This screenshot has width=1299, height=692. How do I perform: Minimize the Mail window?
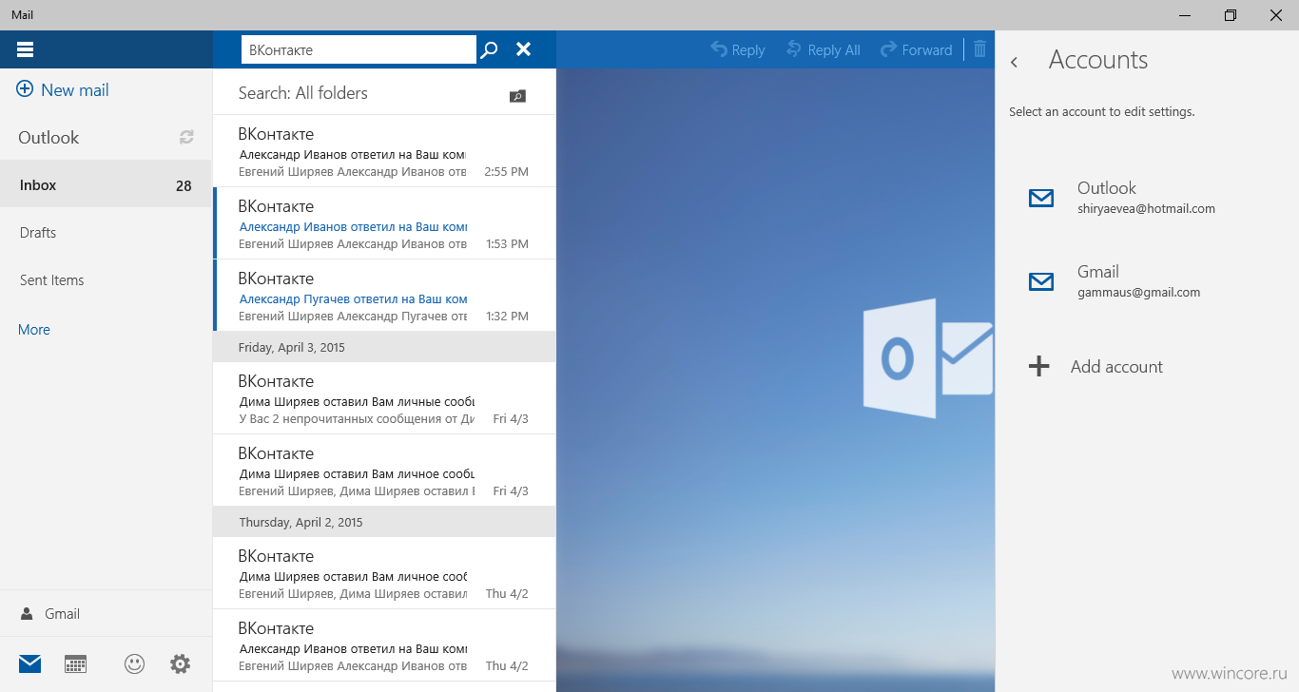tap(1186, 14)
